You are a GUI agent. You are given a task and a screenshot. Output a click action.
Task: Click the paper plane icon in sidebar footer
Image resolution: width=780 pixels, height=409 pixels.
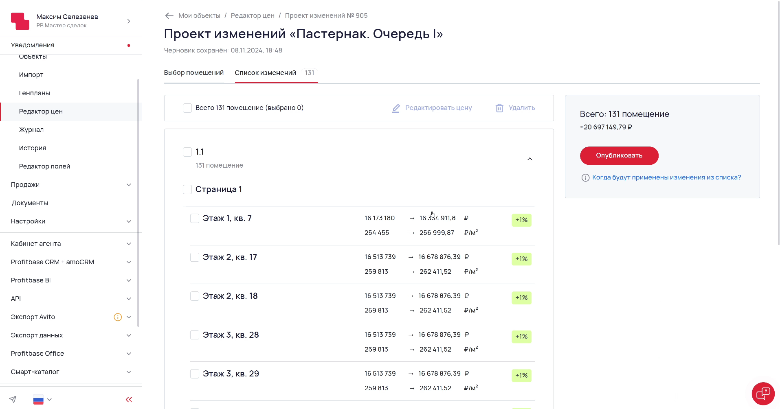click(x=13, y=399)
